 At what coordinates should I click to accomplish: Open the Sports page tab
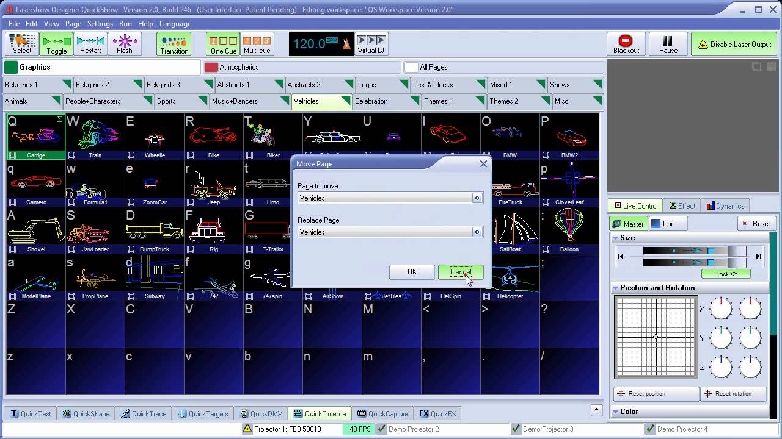[181, 101]
